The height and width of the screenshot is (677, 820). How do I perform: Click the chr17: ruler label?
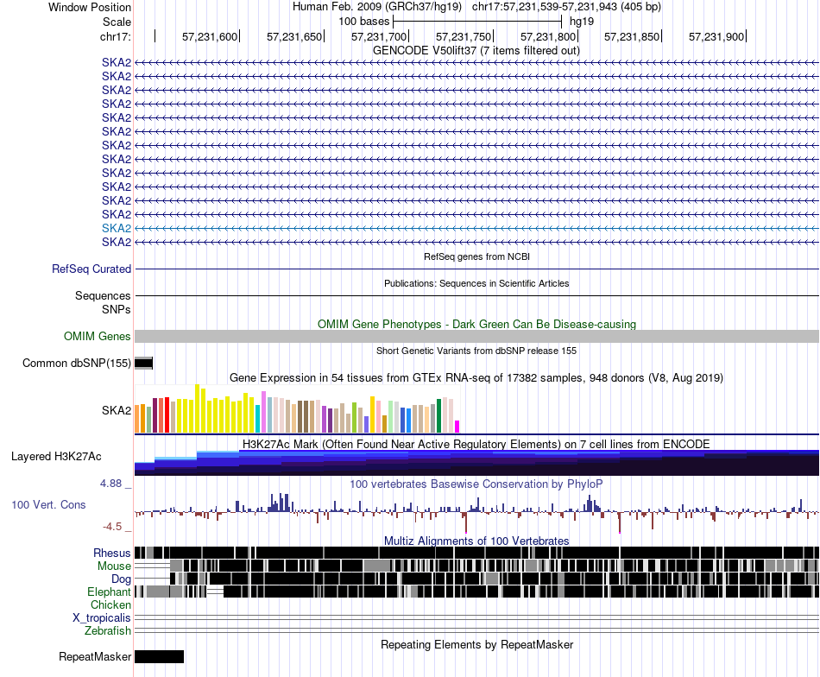click(x=115, y=36)
